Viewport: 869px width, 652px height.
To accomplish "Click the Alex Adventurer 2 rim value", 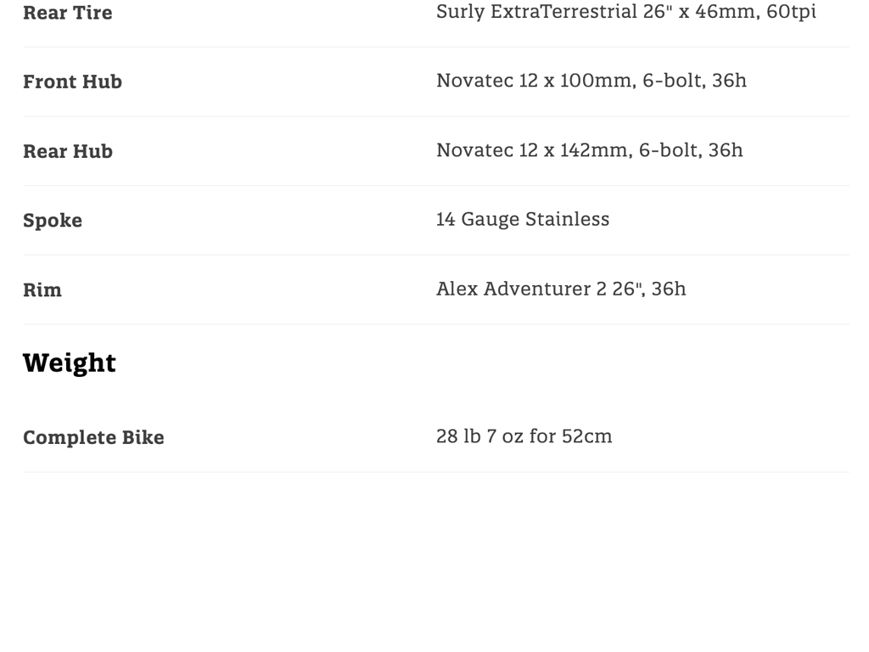I will click(560, 289).
